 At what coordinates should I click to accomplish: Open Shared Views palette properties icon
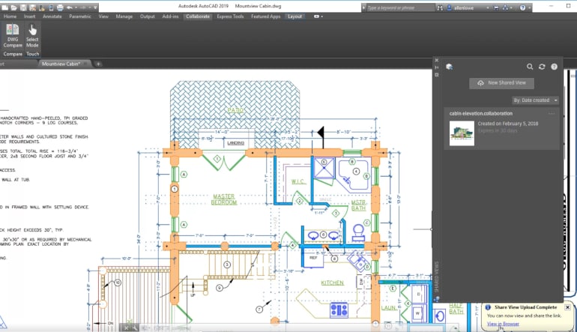click(436, 75)
